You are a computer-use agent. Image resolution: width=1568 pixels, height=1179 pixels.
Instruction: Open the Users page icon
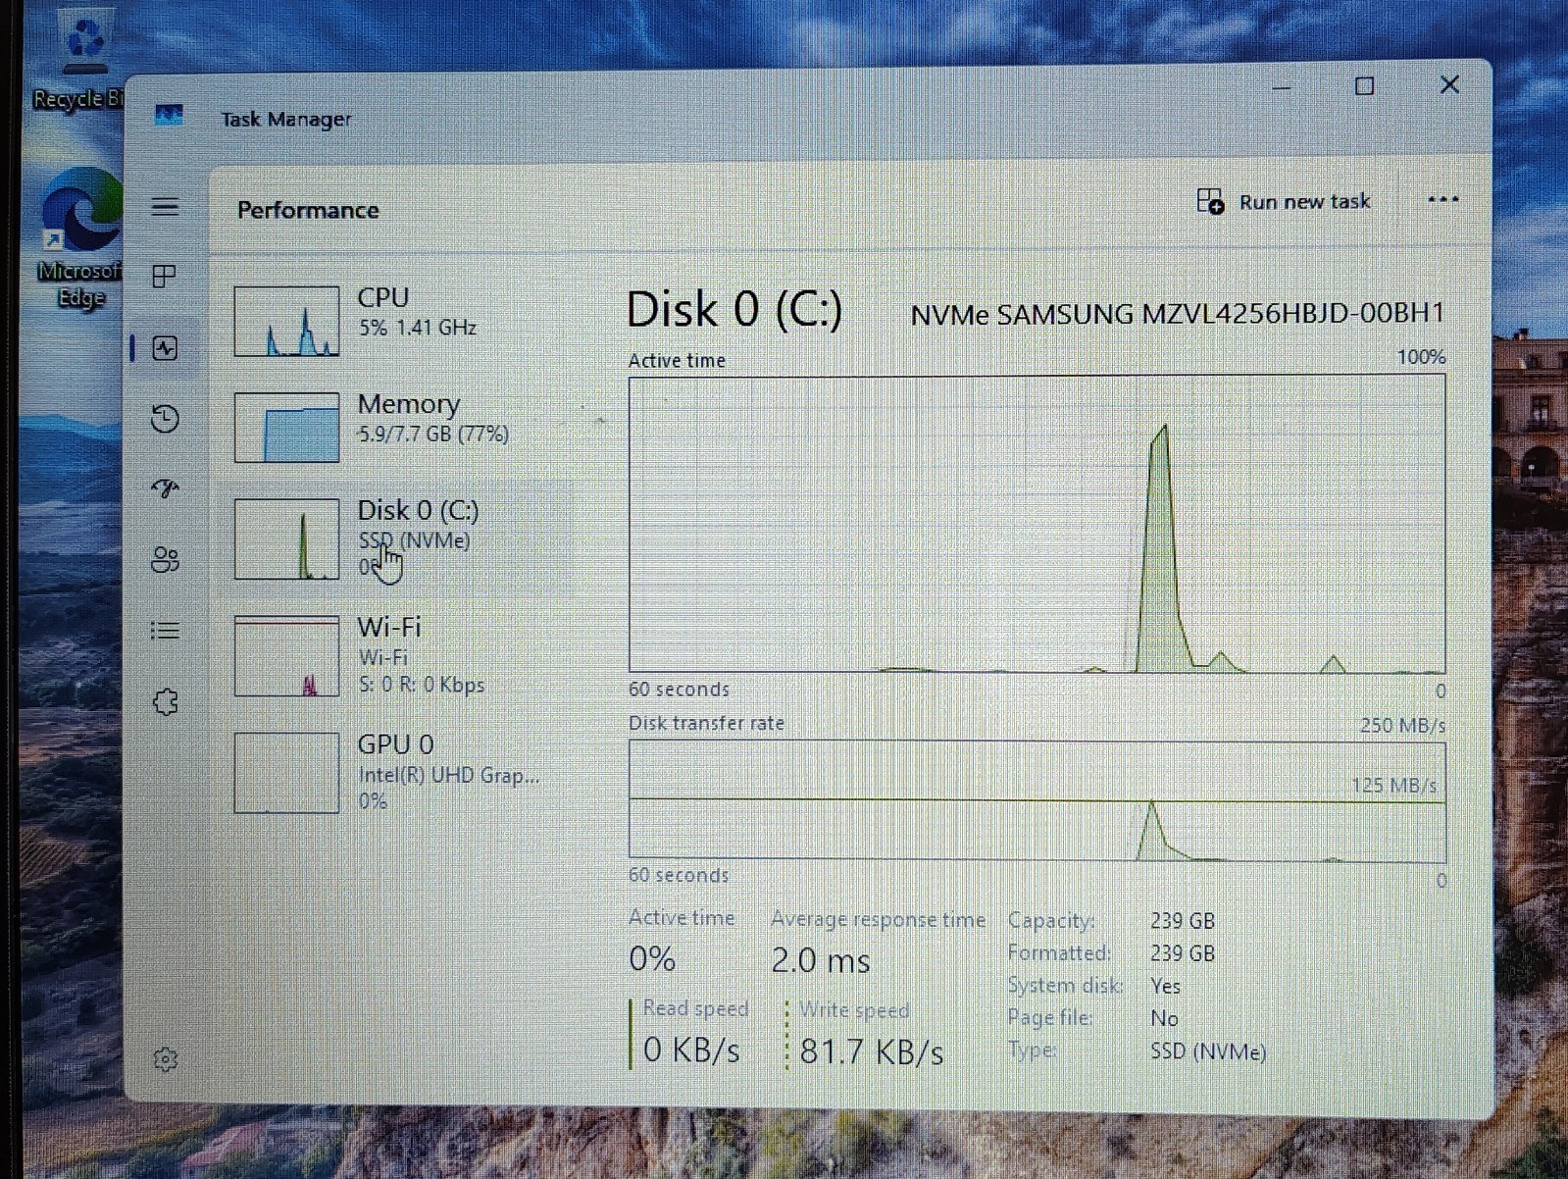tap(165, 559)
